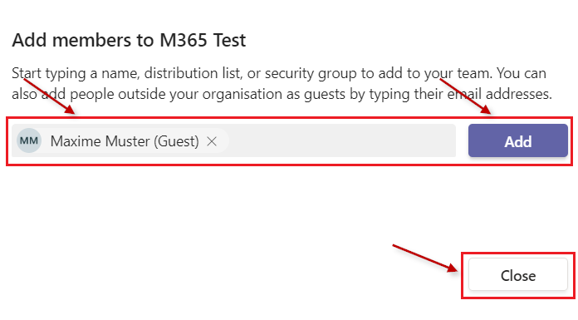Click the word Guest in the member chip

coord(177,141)
